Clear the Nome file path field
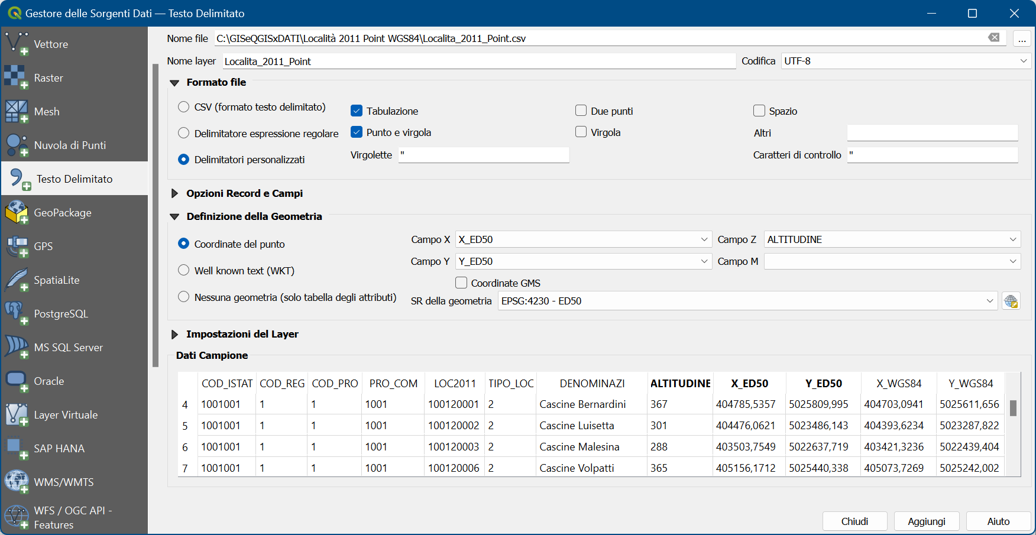This screenshot has width=1036, height=535. coord(994,38)
